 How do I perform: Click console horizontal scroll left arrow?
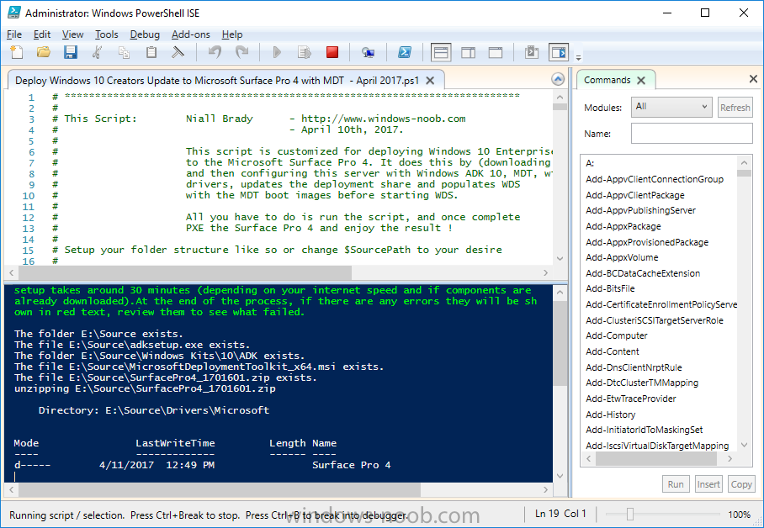click(x=11, y=489)
